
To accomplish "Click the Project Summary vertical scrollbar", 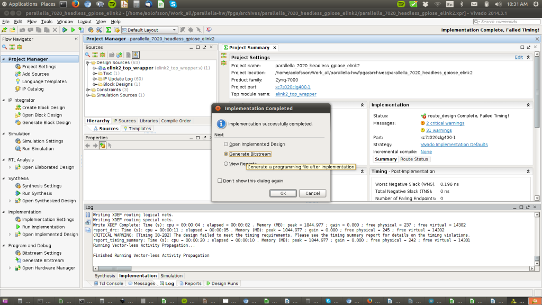I will pyautogui.click(x=538, y=106).
